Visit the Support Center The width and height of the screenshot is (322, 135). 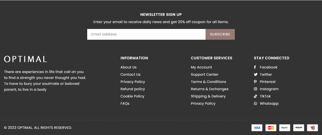click(x=204, y=75)
